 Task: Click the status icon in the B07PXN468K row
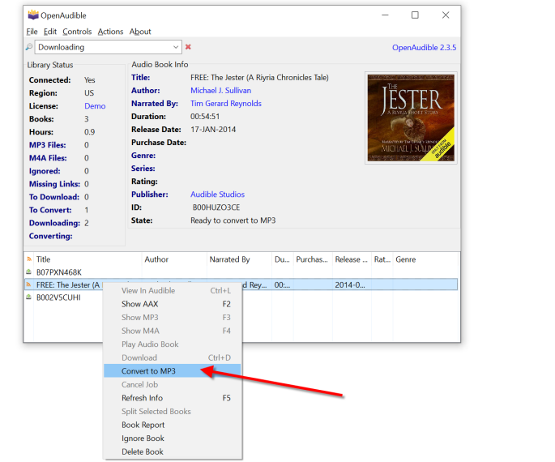28,272
